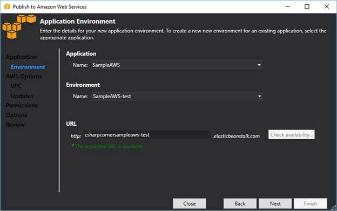This screenshot has width=337, height=211.
Task: Close the Publish window with X
Action: coord(326,6)
